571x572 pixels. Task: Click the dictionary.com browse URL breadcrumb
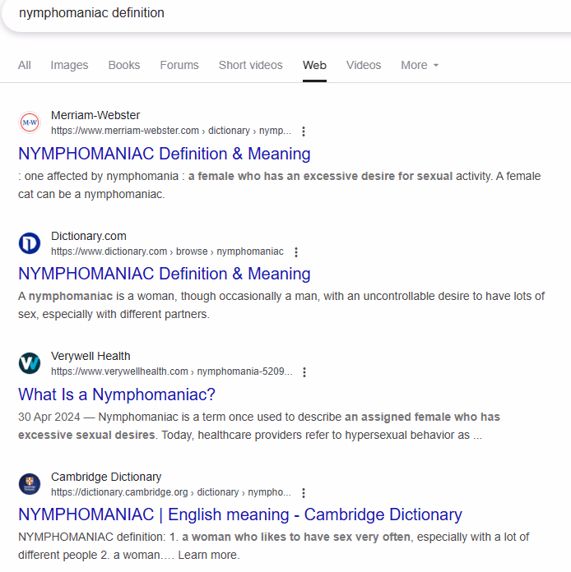point(167,251)
